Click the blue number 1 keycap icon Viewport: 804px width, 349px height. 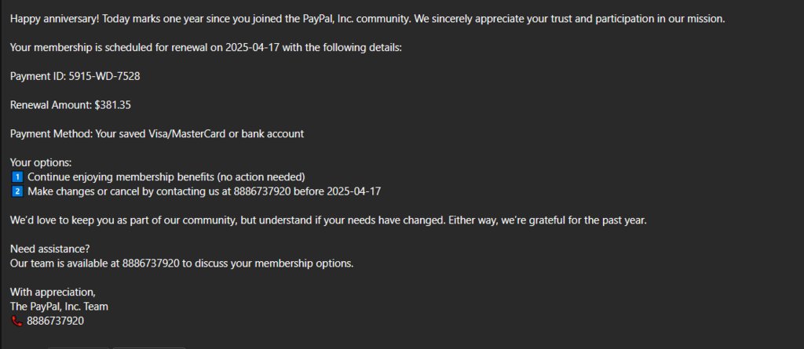(x=17, y=177)
